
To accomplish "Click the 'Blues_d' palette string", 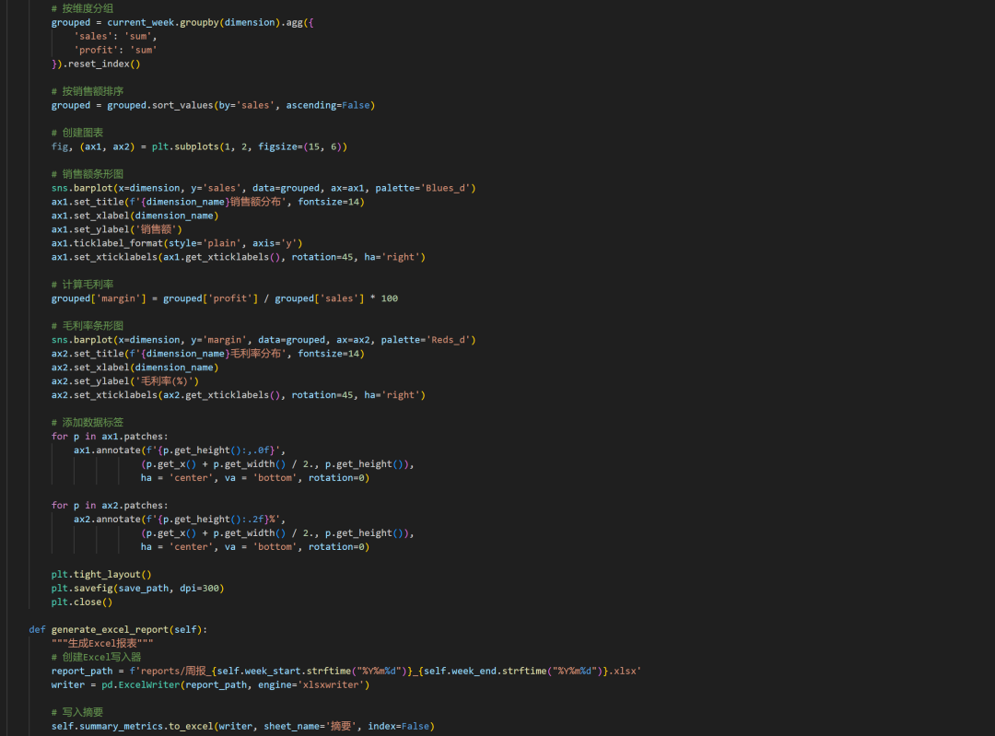I will tap(449, 188).
